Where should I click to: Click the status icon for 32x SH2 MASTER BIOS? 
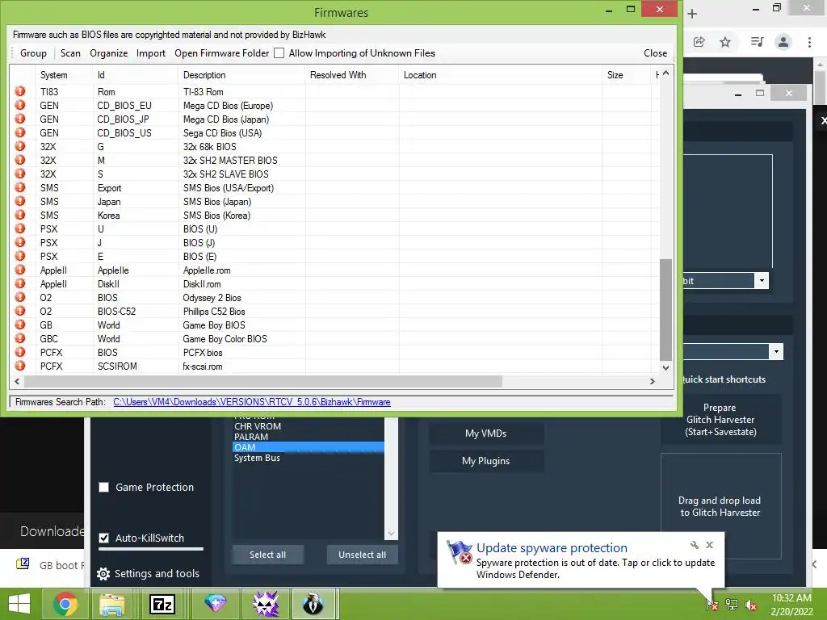20,160
